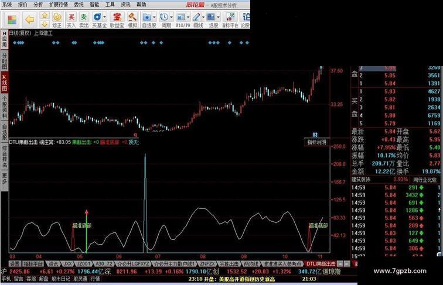
Task: Launch 模拟 simulated trading icon
Action: coord(132,20)
